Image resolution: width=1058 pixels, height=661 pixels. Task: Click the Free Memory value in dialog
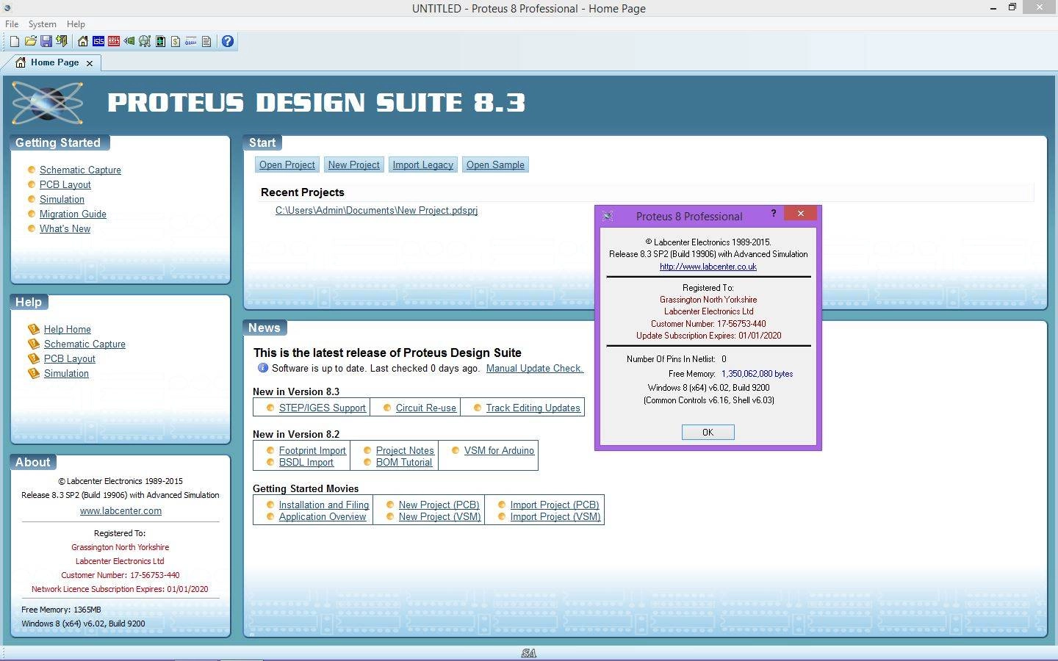[757, 374]
